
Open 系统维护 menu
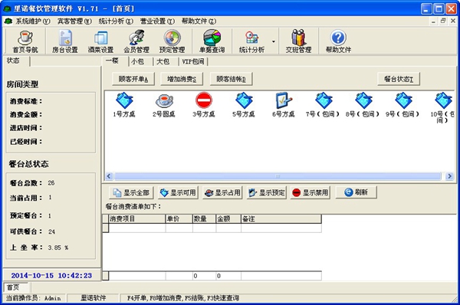(32, 21)
